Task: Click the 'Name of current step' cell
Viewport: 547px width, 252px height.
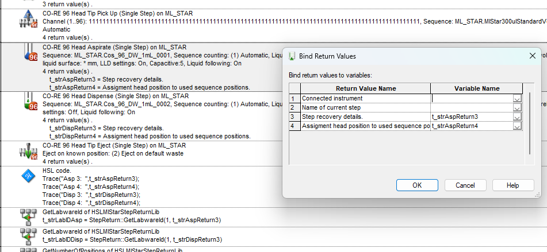Action: 366,108
